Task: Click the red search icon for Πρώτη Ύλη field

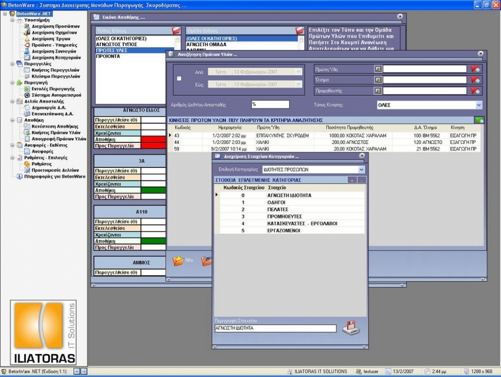Action: click(475, 69)
